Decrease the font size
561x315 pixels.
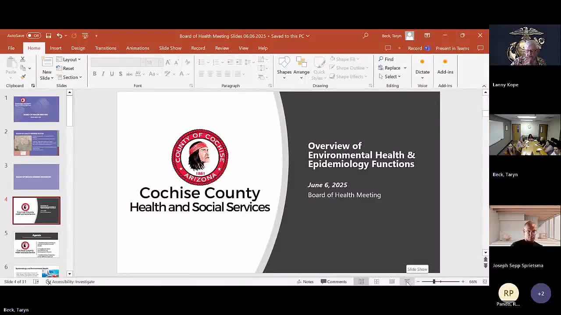[176, 63]
